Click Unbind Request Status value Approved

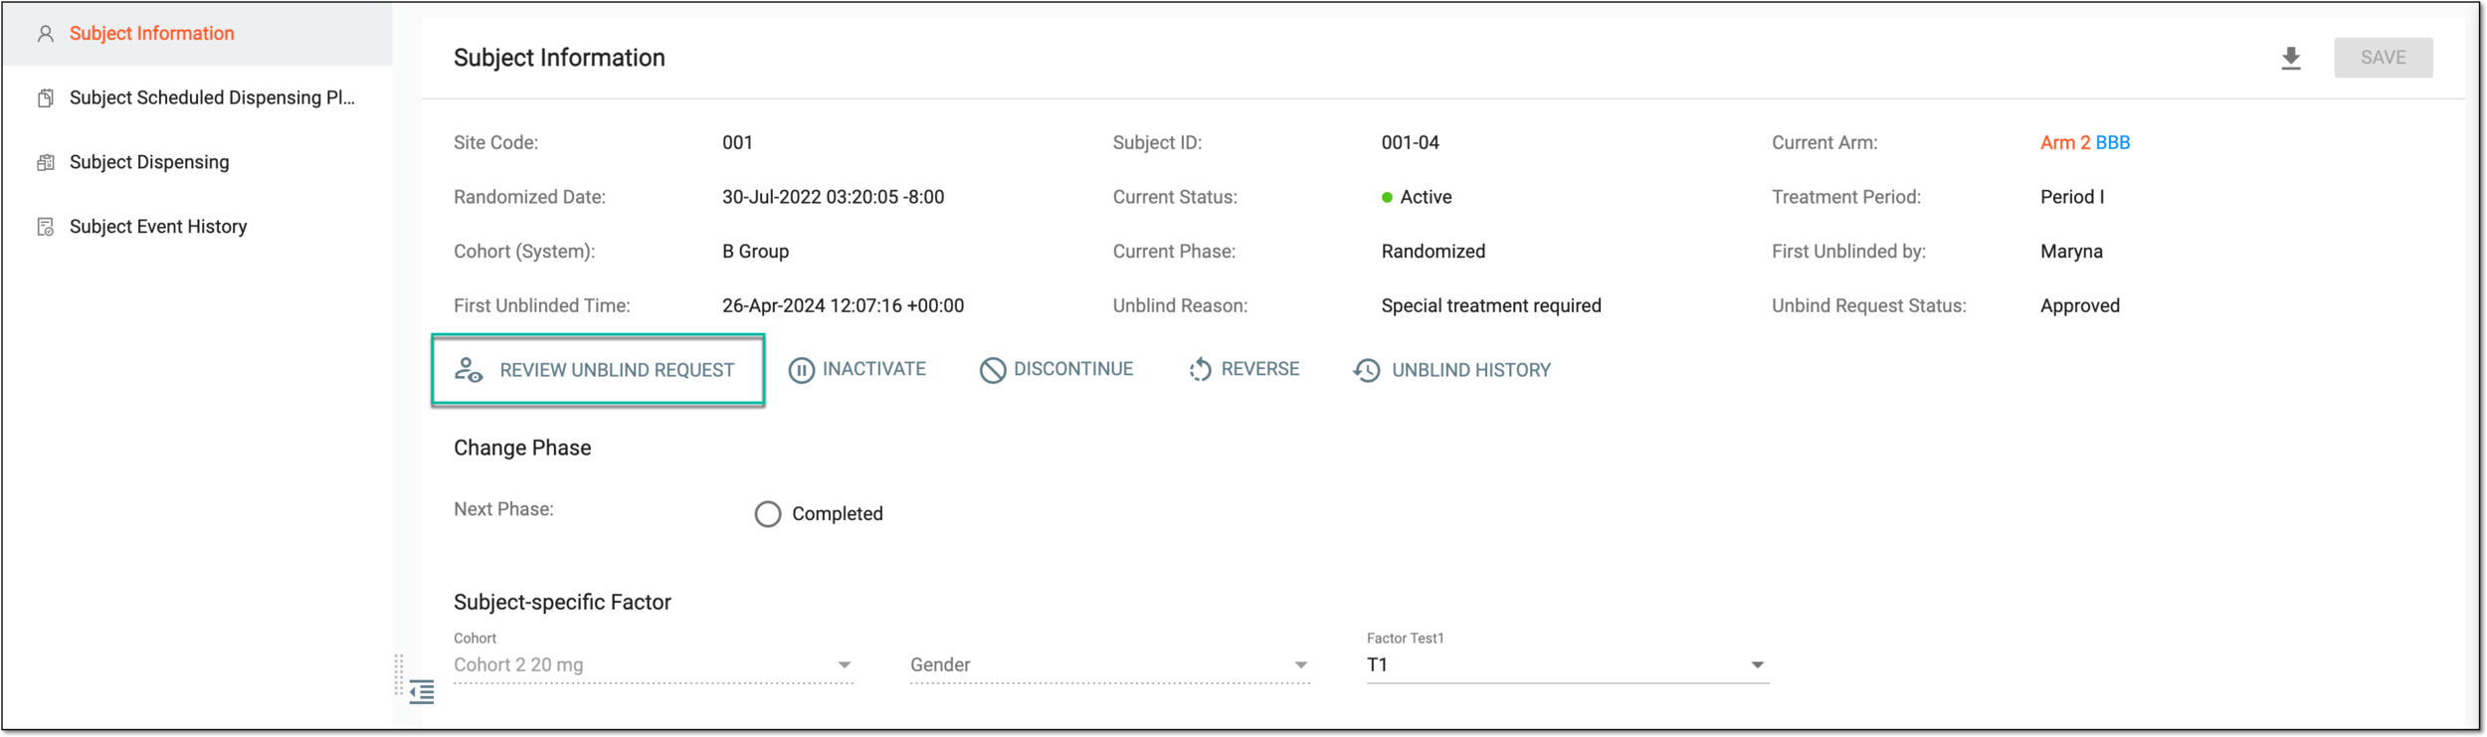pyautogui.click(x=2080, y=306)
